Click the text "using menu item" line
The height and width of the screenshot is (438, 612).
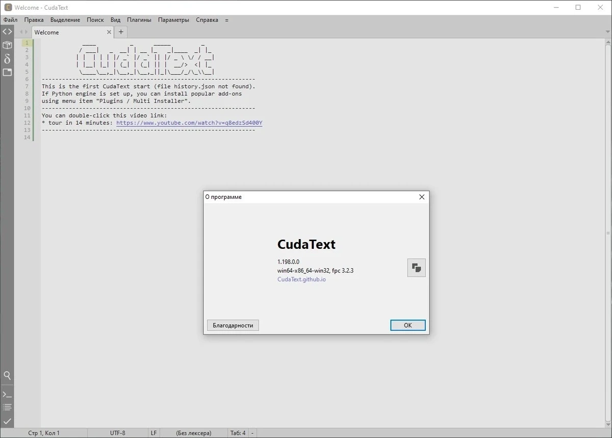(116, 101)
